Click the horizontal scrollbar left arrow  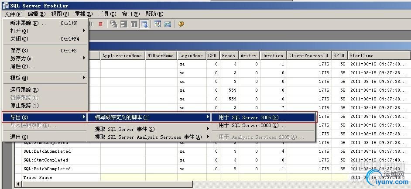point(18,184)
